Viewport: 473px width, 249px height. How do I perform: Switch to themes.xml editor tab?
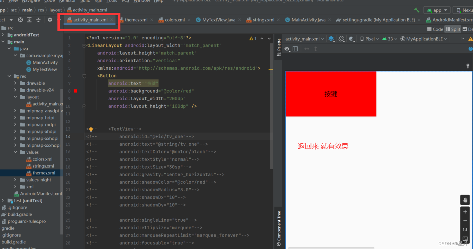click(136, 20)
